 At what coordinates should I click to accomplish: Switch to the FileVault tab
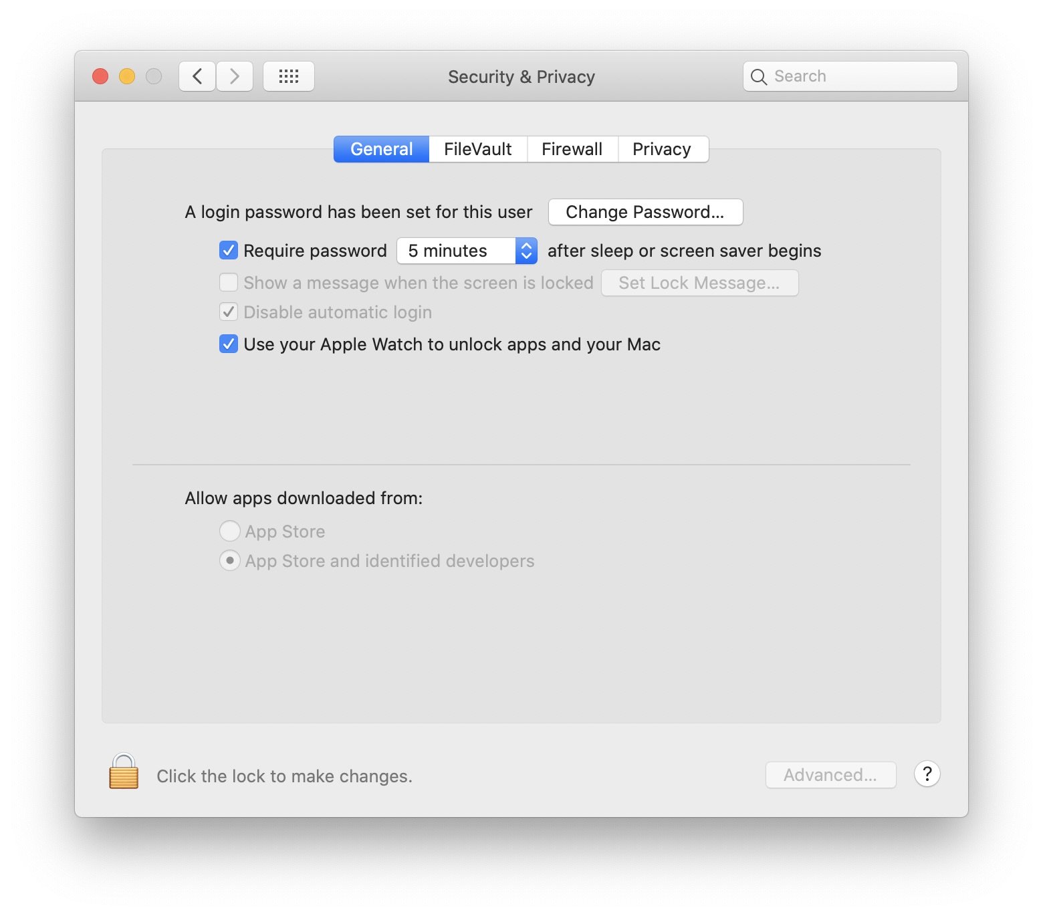coord(478,149)
